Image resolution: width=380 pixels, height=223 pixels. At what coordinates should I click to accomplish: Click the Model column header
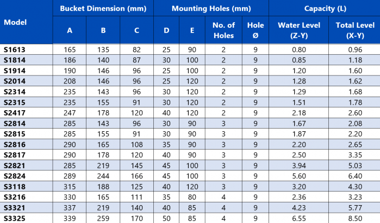click(15, 22)
